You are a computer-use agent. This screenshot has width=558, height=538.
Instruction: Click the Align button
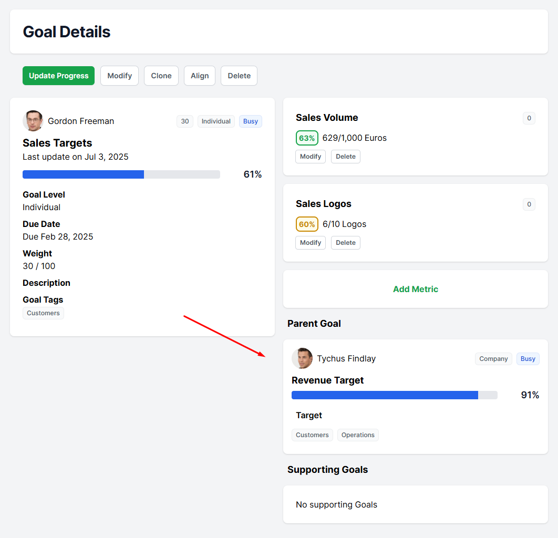pyautogui.click(x=200, y=76)
